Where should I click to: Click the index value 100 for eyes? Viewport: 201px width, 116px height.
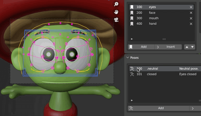pyautogui.click(x=139, y=7)
